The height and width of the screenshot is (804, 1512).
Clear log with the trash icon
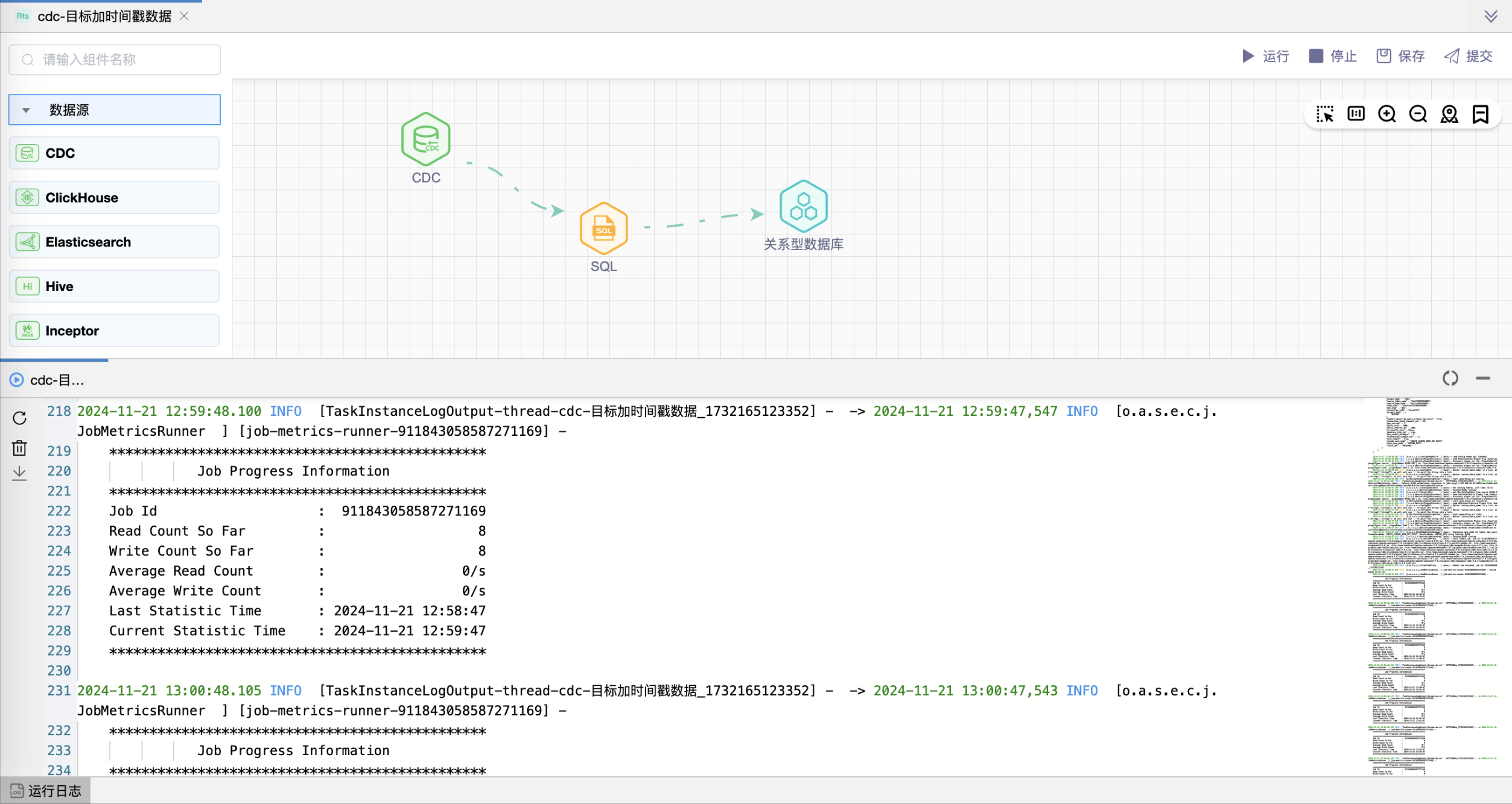point(19,448)
